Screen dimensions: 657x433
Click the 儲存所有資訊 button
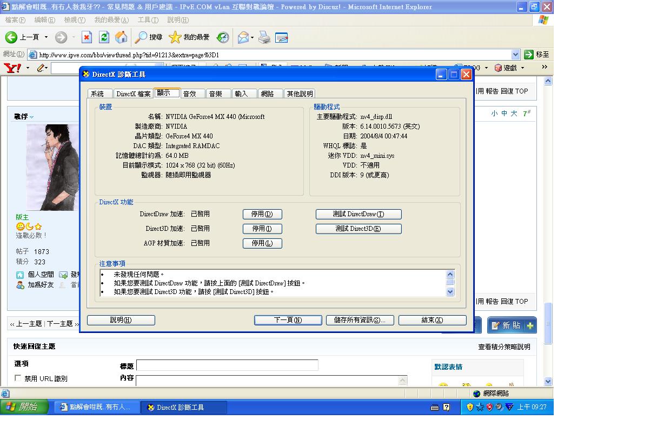[x=360, y=320]
